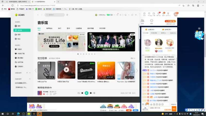Switch to the 排行 tab
The image size is (206, 116).
(60, 28)
